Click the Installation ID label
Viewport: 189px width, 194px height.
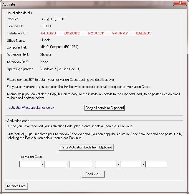16,33
